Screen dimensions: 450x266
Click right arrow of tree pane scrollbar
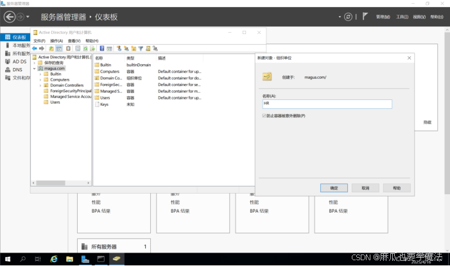pyautogui.click(x=88, y=183)
